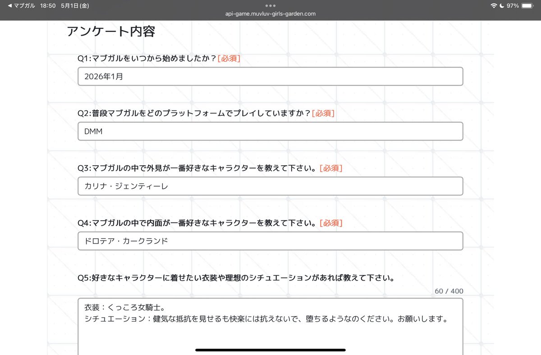Click the Q5 question label about 衣装
This screenshot has width=541, height=355.
pyautogui.click(x=236, y=278)
